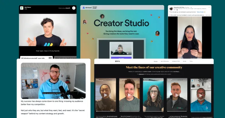The width and height of the screenshot is (225, 118).
Task: Click the logo icon on the blue polo man's video
Action: coord(192,80)
